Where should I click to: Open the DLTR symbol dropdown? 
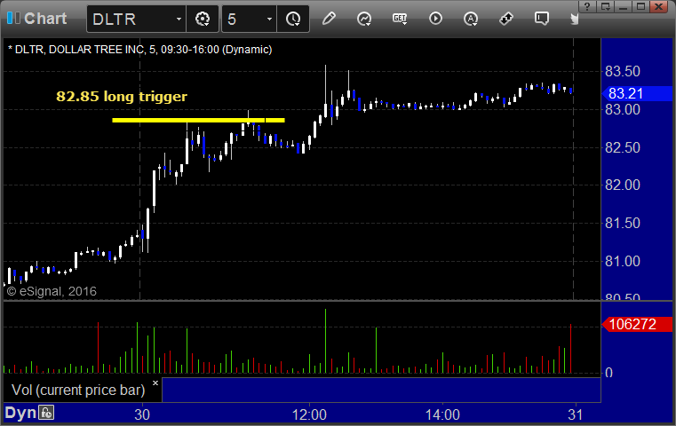pos(179,19)
